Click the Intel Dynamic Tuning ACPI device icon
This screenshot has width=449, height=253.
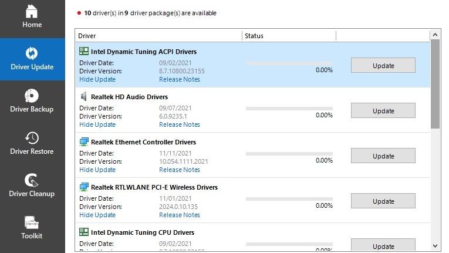point(84,51)
